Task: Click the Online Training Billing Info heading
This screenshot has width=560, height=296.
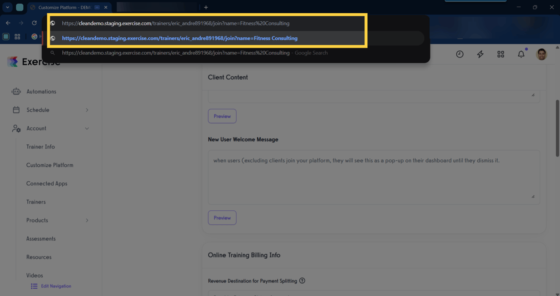Action: tap(244, 255)
